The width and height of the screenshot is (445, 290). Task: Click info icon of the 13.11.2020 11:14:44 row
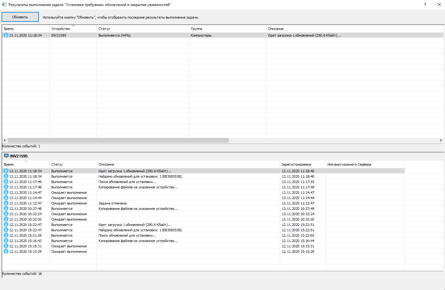coord(6,198)
